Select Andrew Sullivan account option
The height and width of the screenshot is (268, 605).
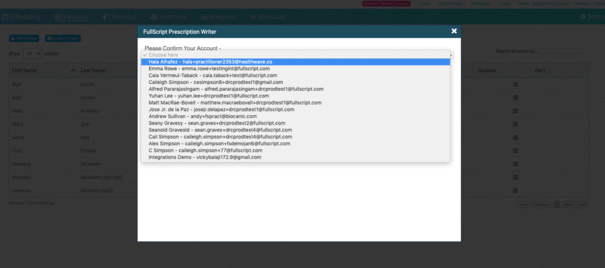point(295,116)
